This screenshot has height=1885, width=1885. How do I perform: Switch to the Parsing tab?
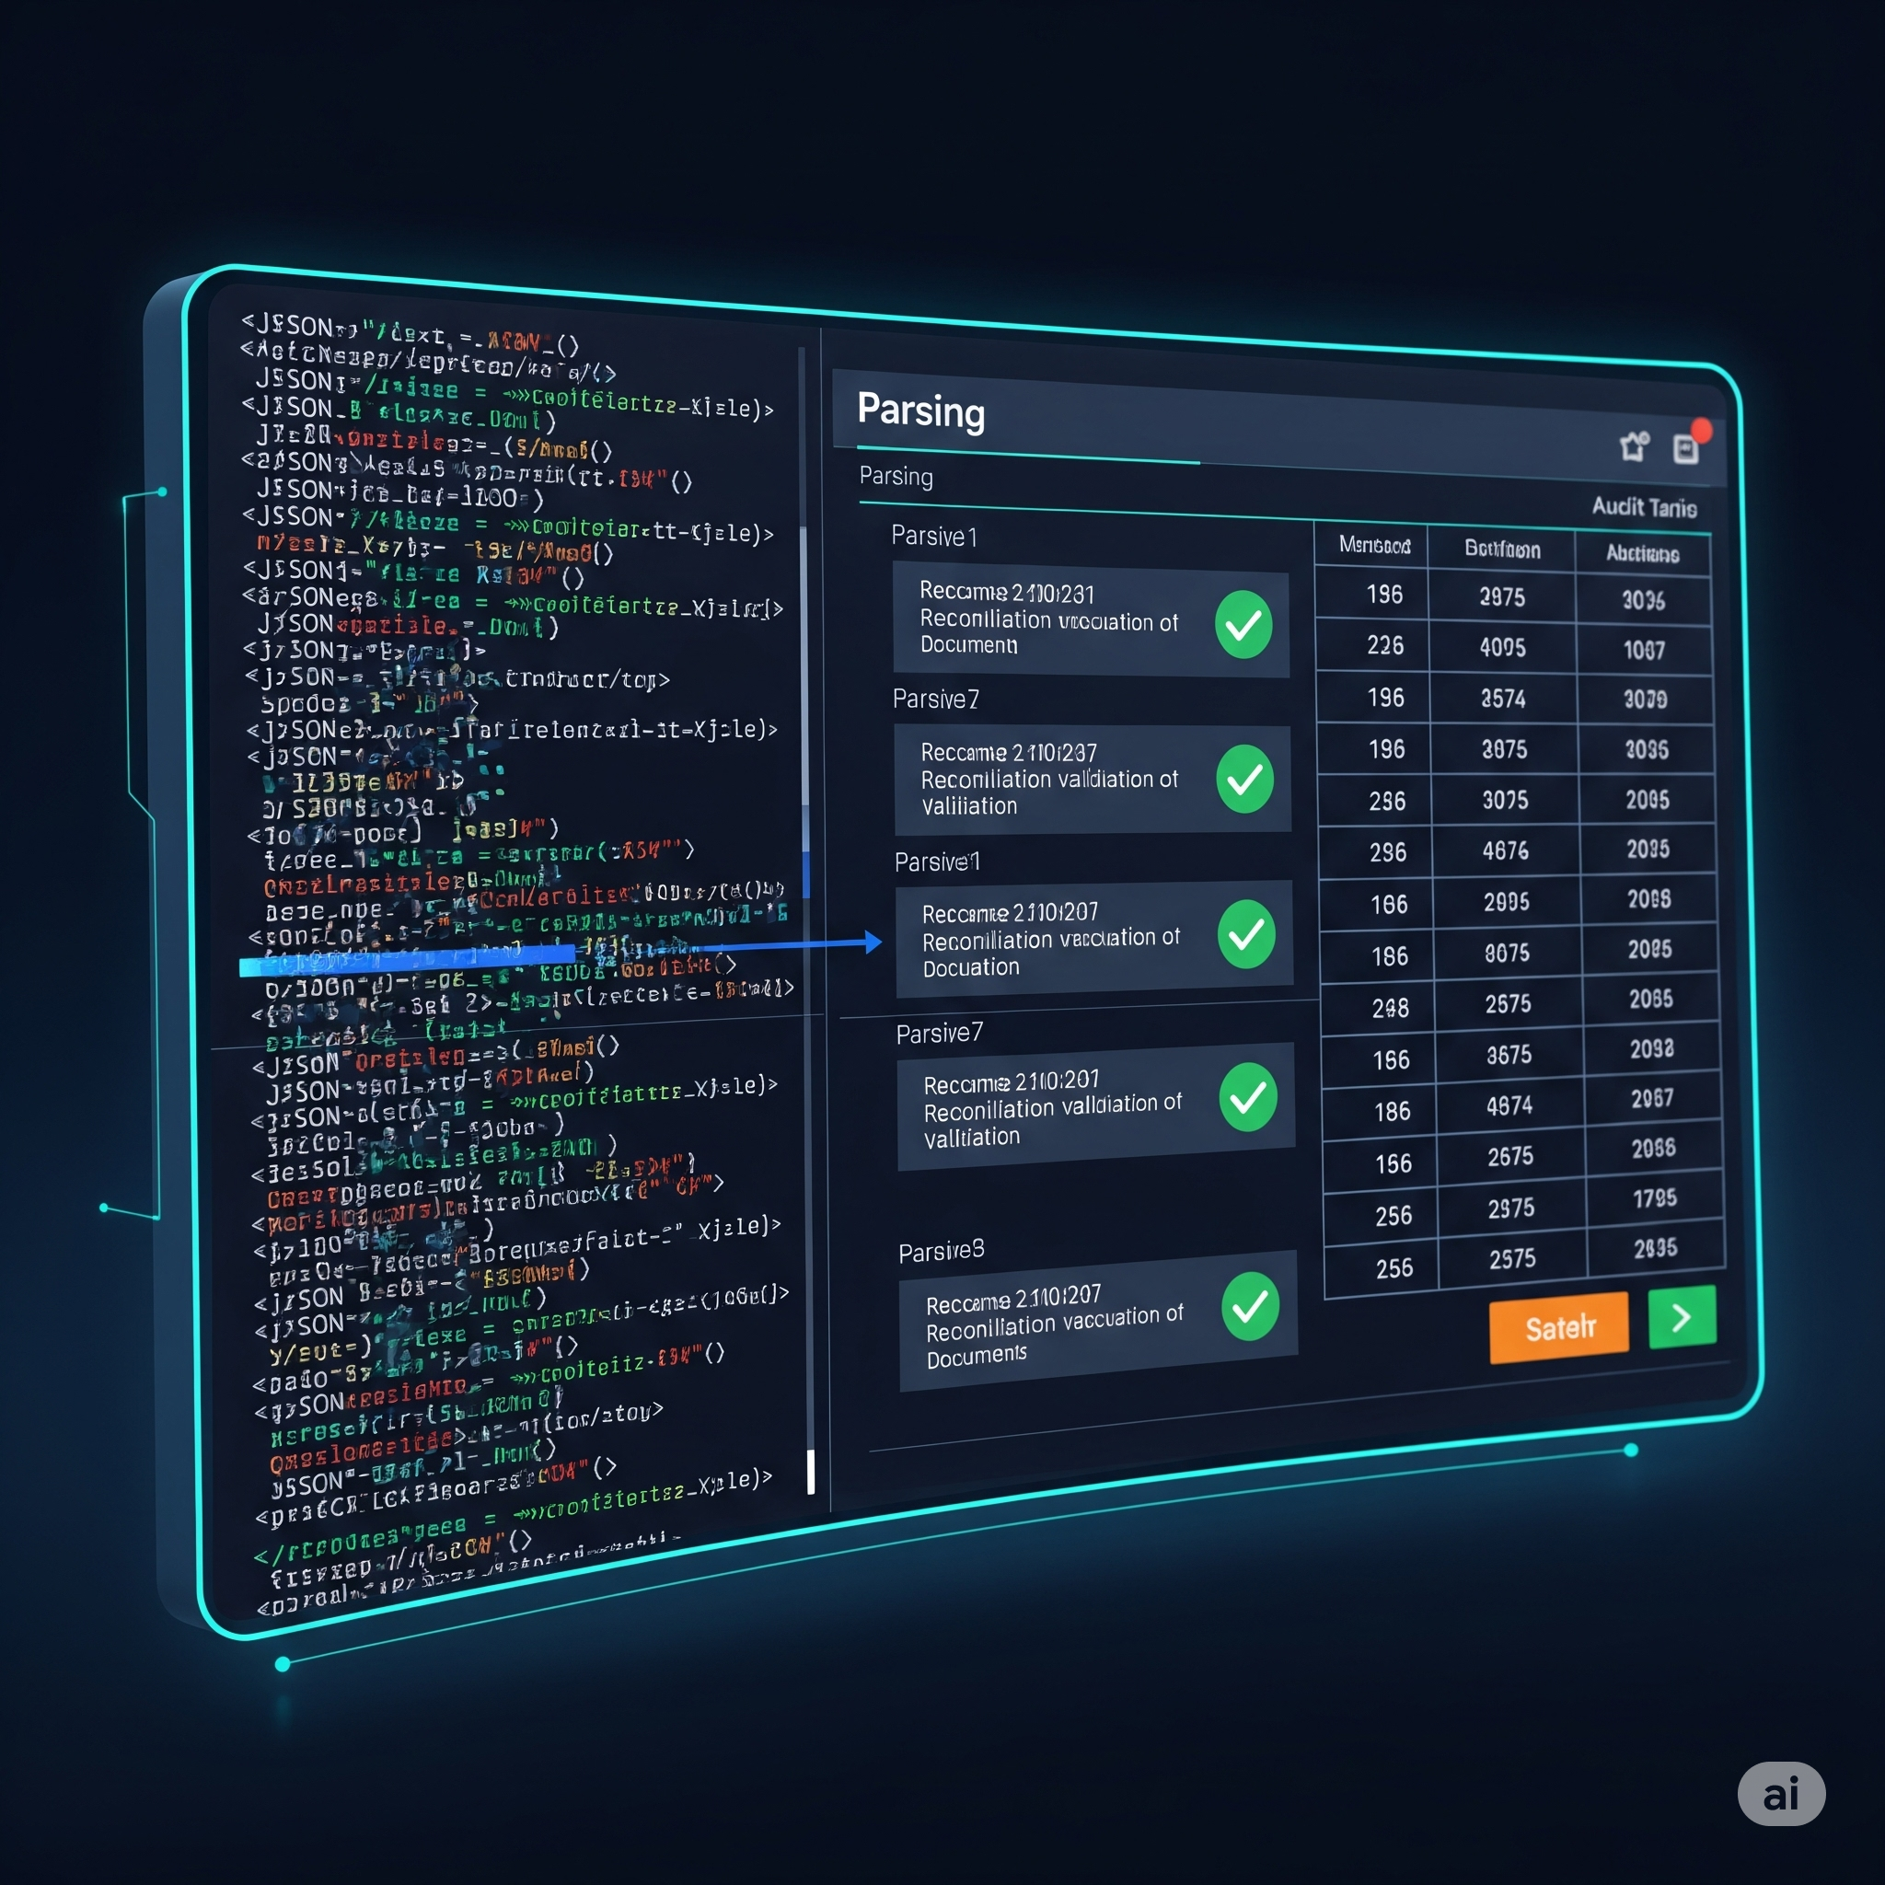click(896, 477)
